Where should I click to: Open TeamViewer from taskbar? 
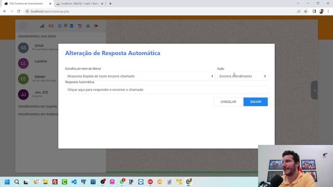(140, 182)
